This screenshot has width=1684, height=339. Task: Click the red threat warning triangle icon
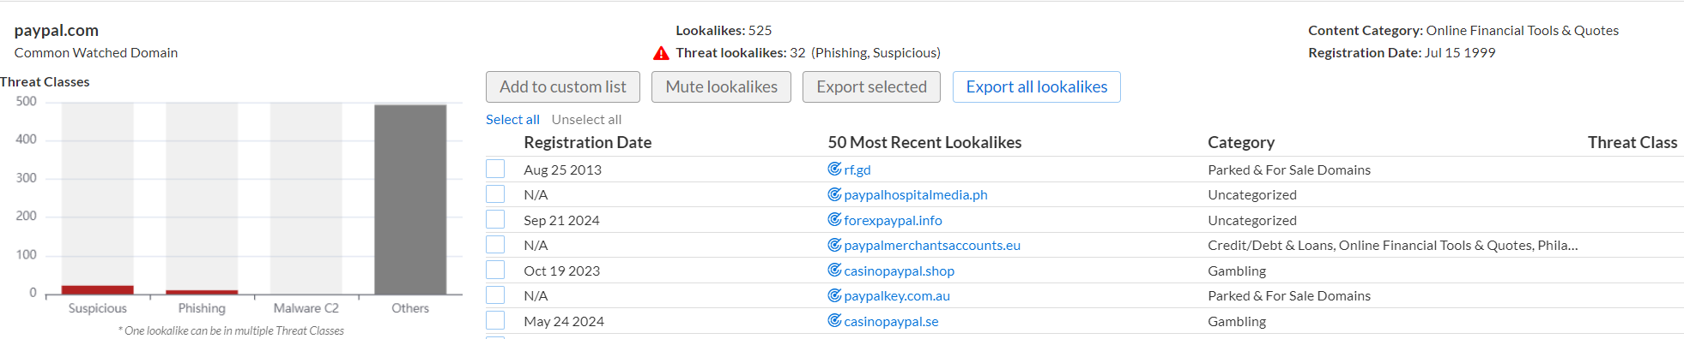661,53
